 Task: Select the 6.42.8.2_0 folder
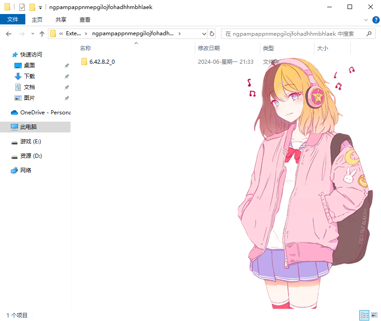(102, 62)
